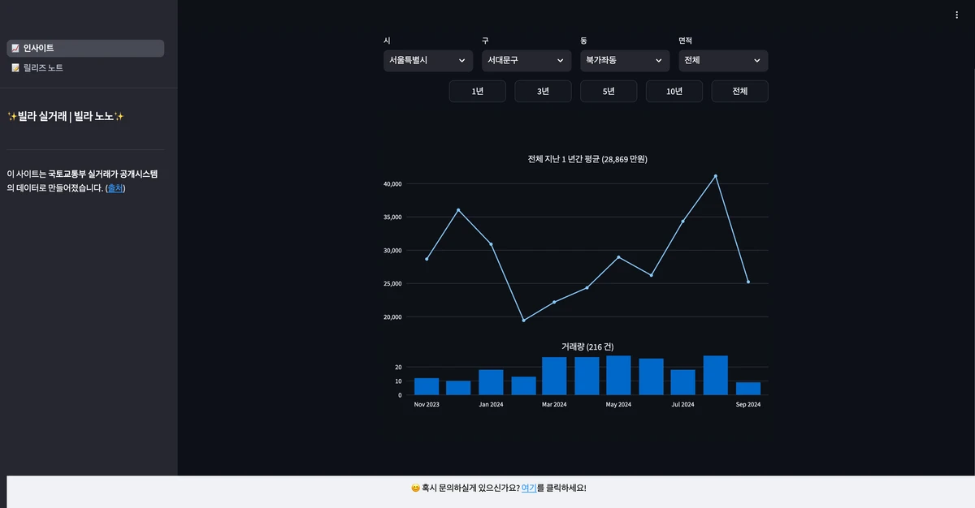Open the 릴리즈 노트 page in sidebar
975x508 pixels.
[85, 68]
